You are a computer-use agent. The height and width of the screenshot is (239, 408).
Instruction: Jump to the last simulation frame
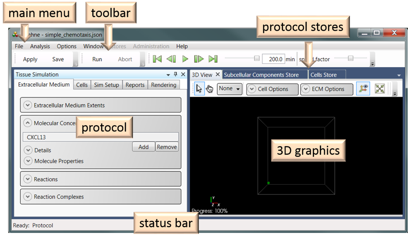tap(213, 59)
